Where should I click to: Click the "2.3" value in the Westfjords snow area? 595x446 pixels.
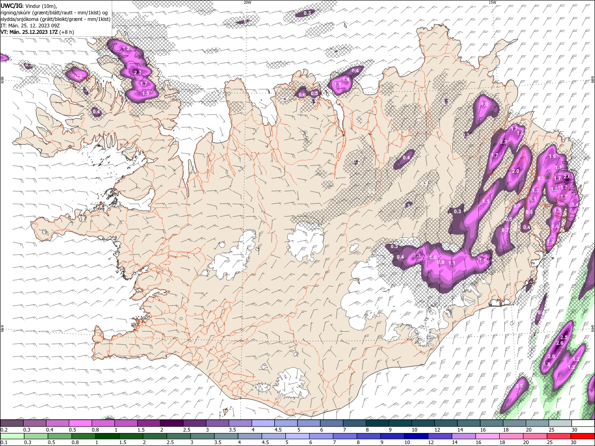(137, 72)
